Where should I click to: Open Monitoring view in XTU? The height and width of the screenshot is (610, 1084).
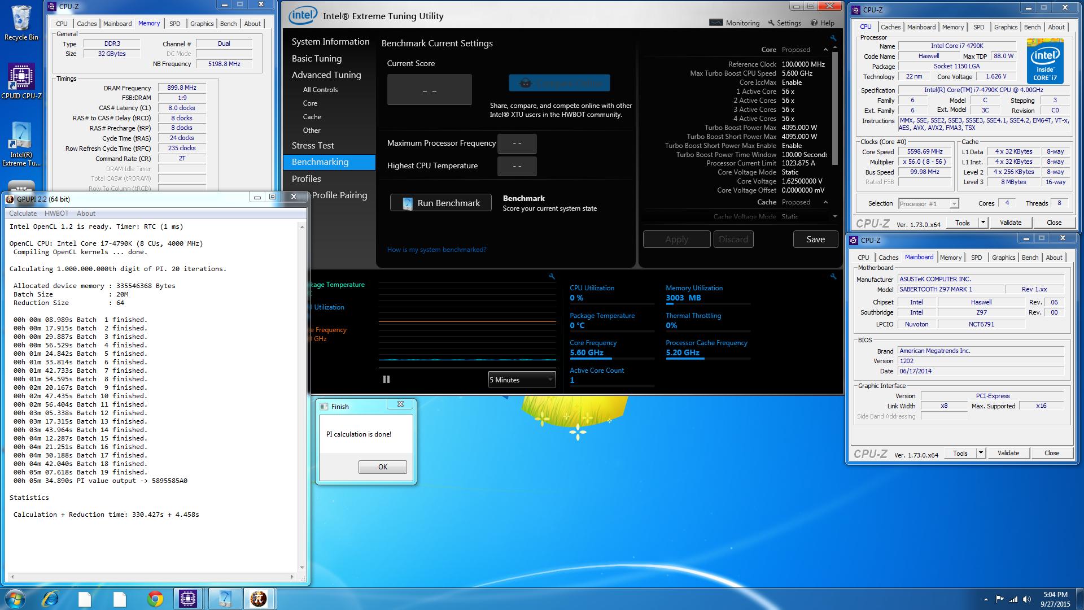tap(735, 23)
